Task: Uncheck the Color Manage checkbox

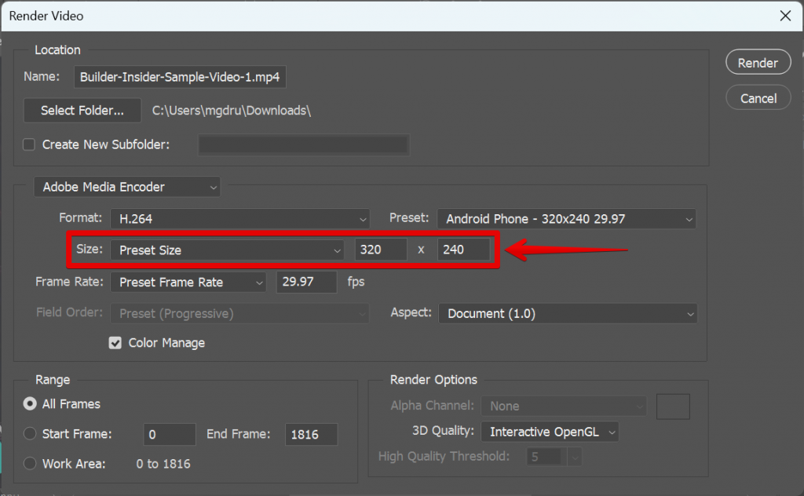Action: [x=115, y=343]
